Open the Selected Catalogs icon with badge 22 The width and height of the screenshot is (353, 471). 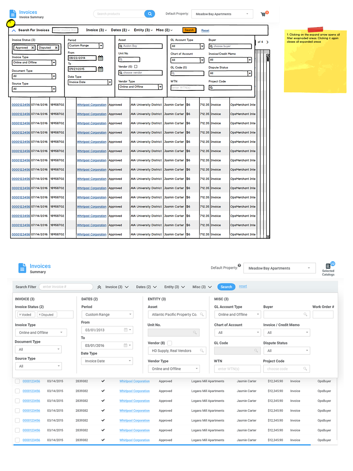tap(328, 266)
